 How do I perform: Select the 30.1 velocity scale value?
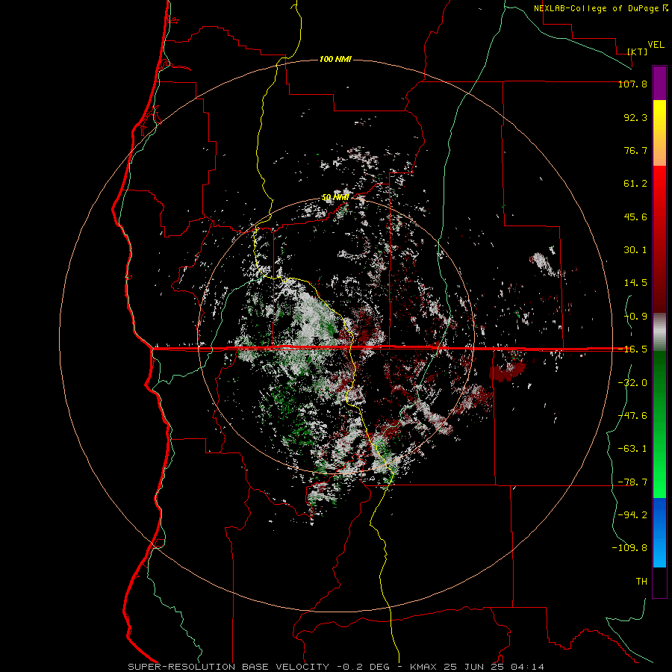(x=635, y=250)
